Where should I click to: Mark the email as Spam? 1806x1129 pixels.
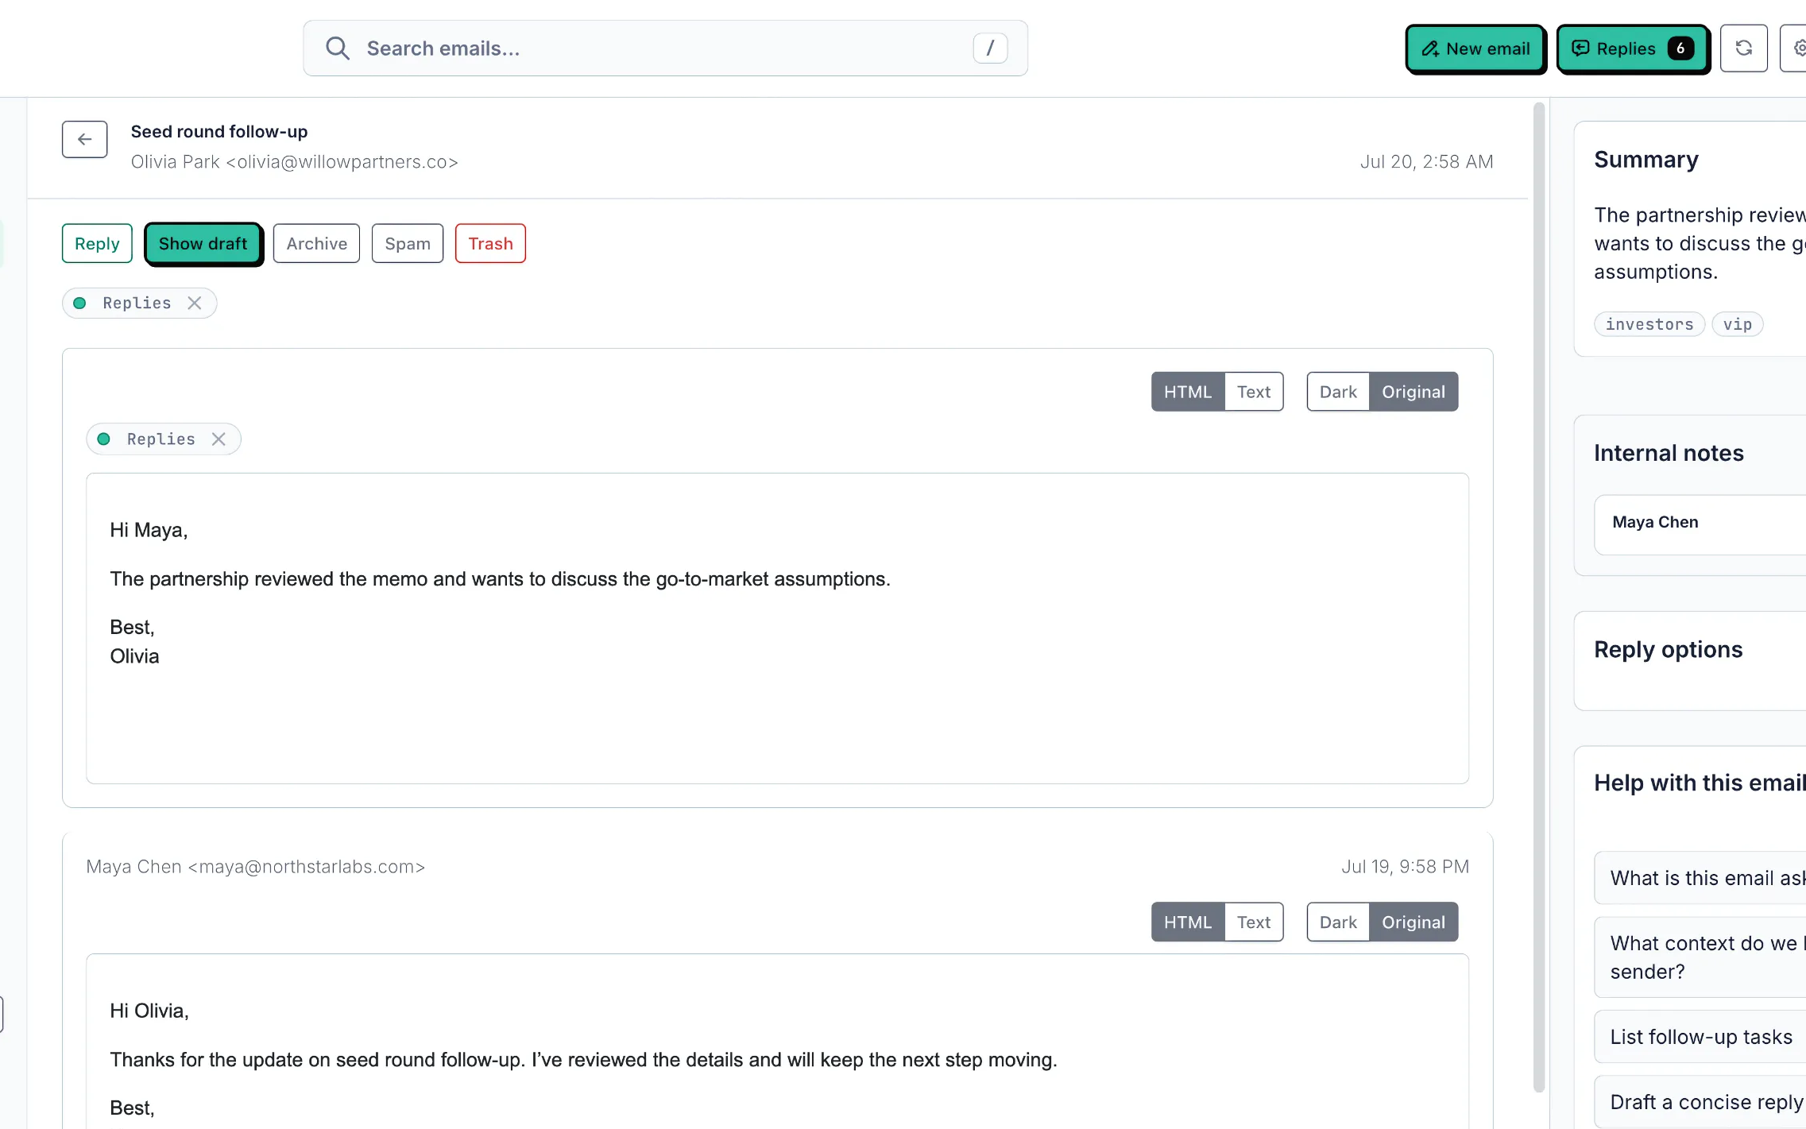(x=407, y=243)
